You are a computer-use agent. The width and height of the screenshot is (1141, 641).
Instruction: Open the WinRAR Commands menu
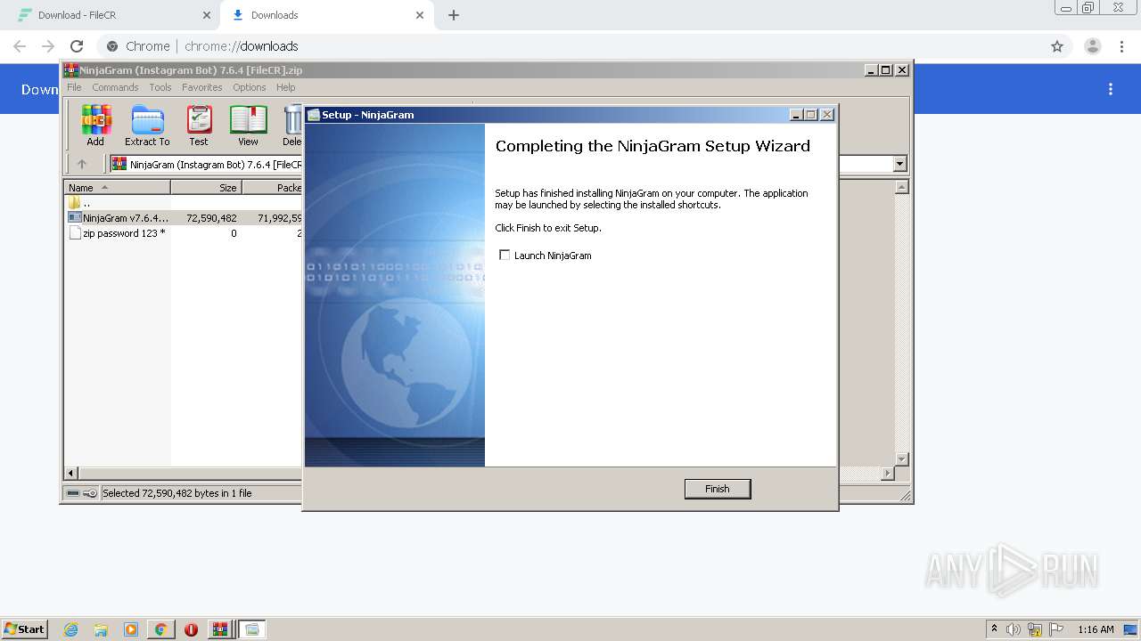click(x=115, y=87)
